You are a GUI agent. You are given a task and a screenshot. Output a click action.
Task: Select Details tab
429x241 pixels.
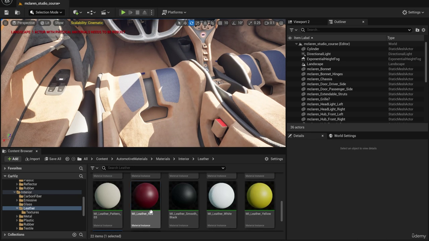[x=299, y=136]
